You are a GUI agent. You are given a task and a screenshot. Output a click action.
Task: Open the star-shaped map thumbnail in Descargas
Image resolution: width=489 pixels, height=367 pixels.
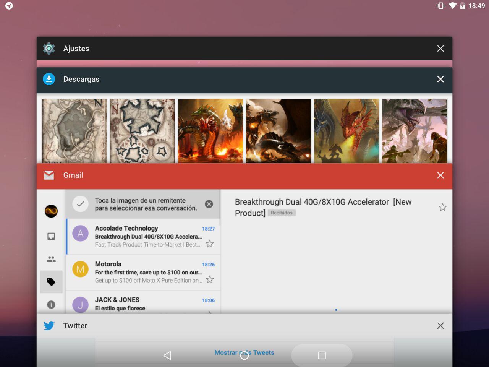[x=142, y=131]
